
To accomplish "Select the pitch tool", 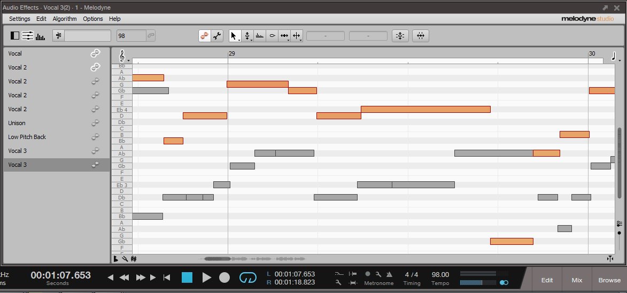I will 247,36.
